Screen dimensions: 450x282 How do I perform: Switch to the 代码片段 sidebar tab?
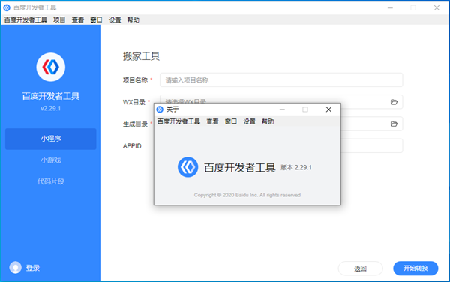coord(51,181)
